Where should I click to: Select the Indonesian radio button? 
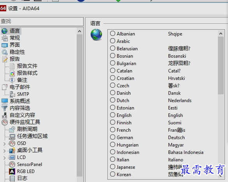pyautogui.click(x=112, y=152)
